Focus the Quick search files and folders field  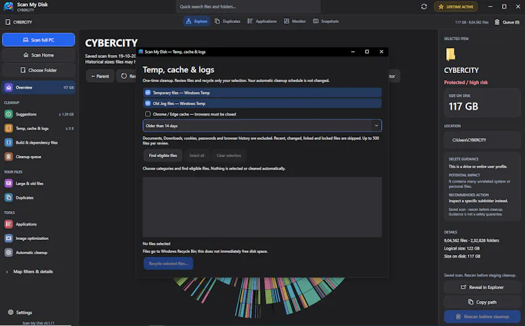(x=248, y=7)
